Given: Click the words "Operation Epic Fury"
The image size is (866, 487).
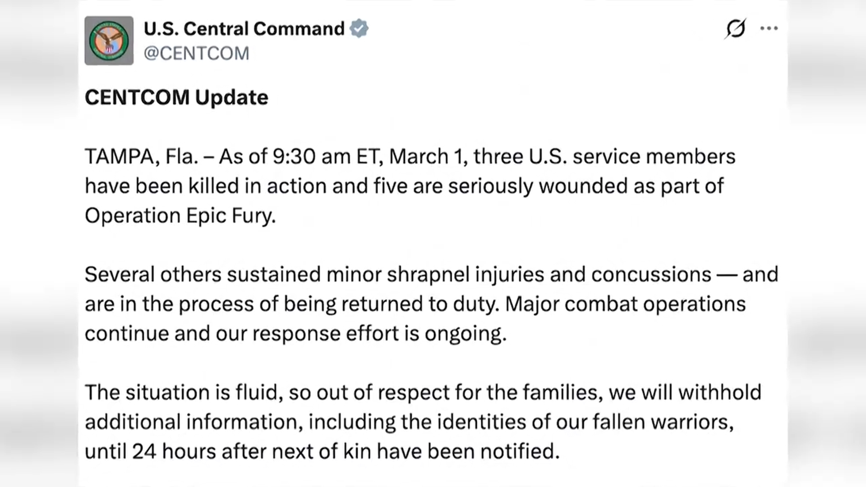Looking at the screenshot, I should 180,216.
